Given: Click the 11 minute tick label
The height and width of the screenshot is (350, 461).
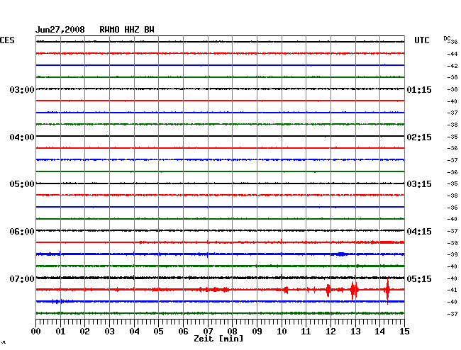Looking at the screenshot, I should [306, 331].
